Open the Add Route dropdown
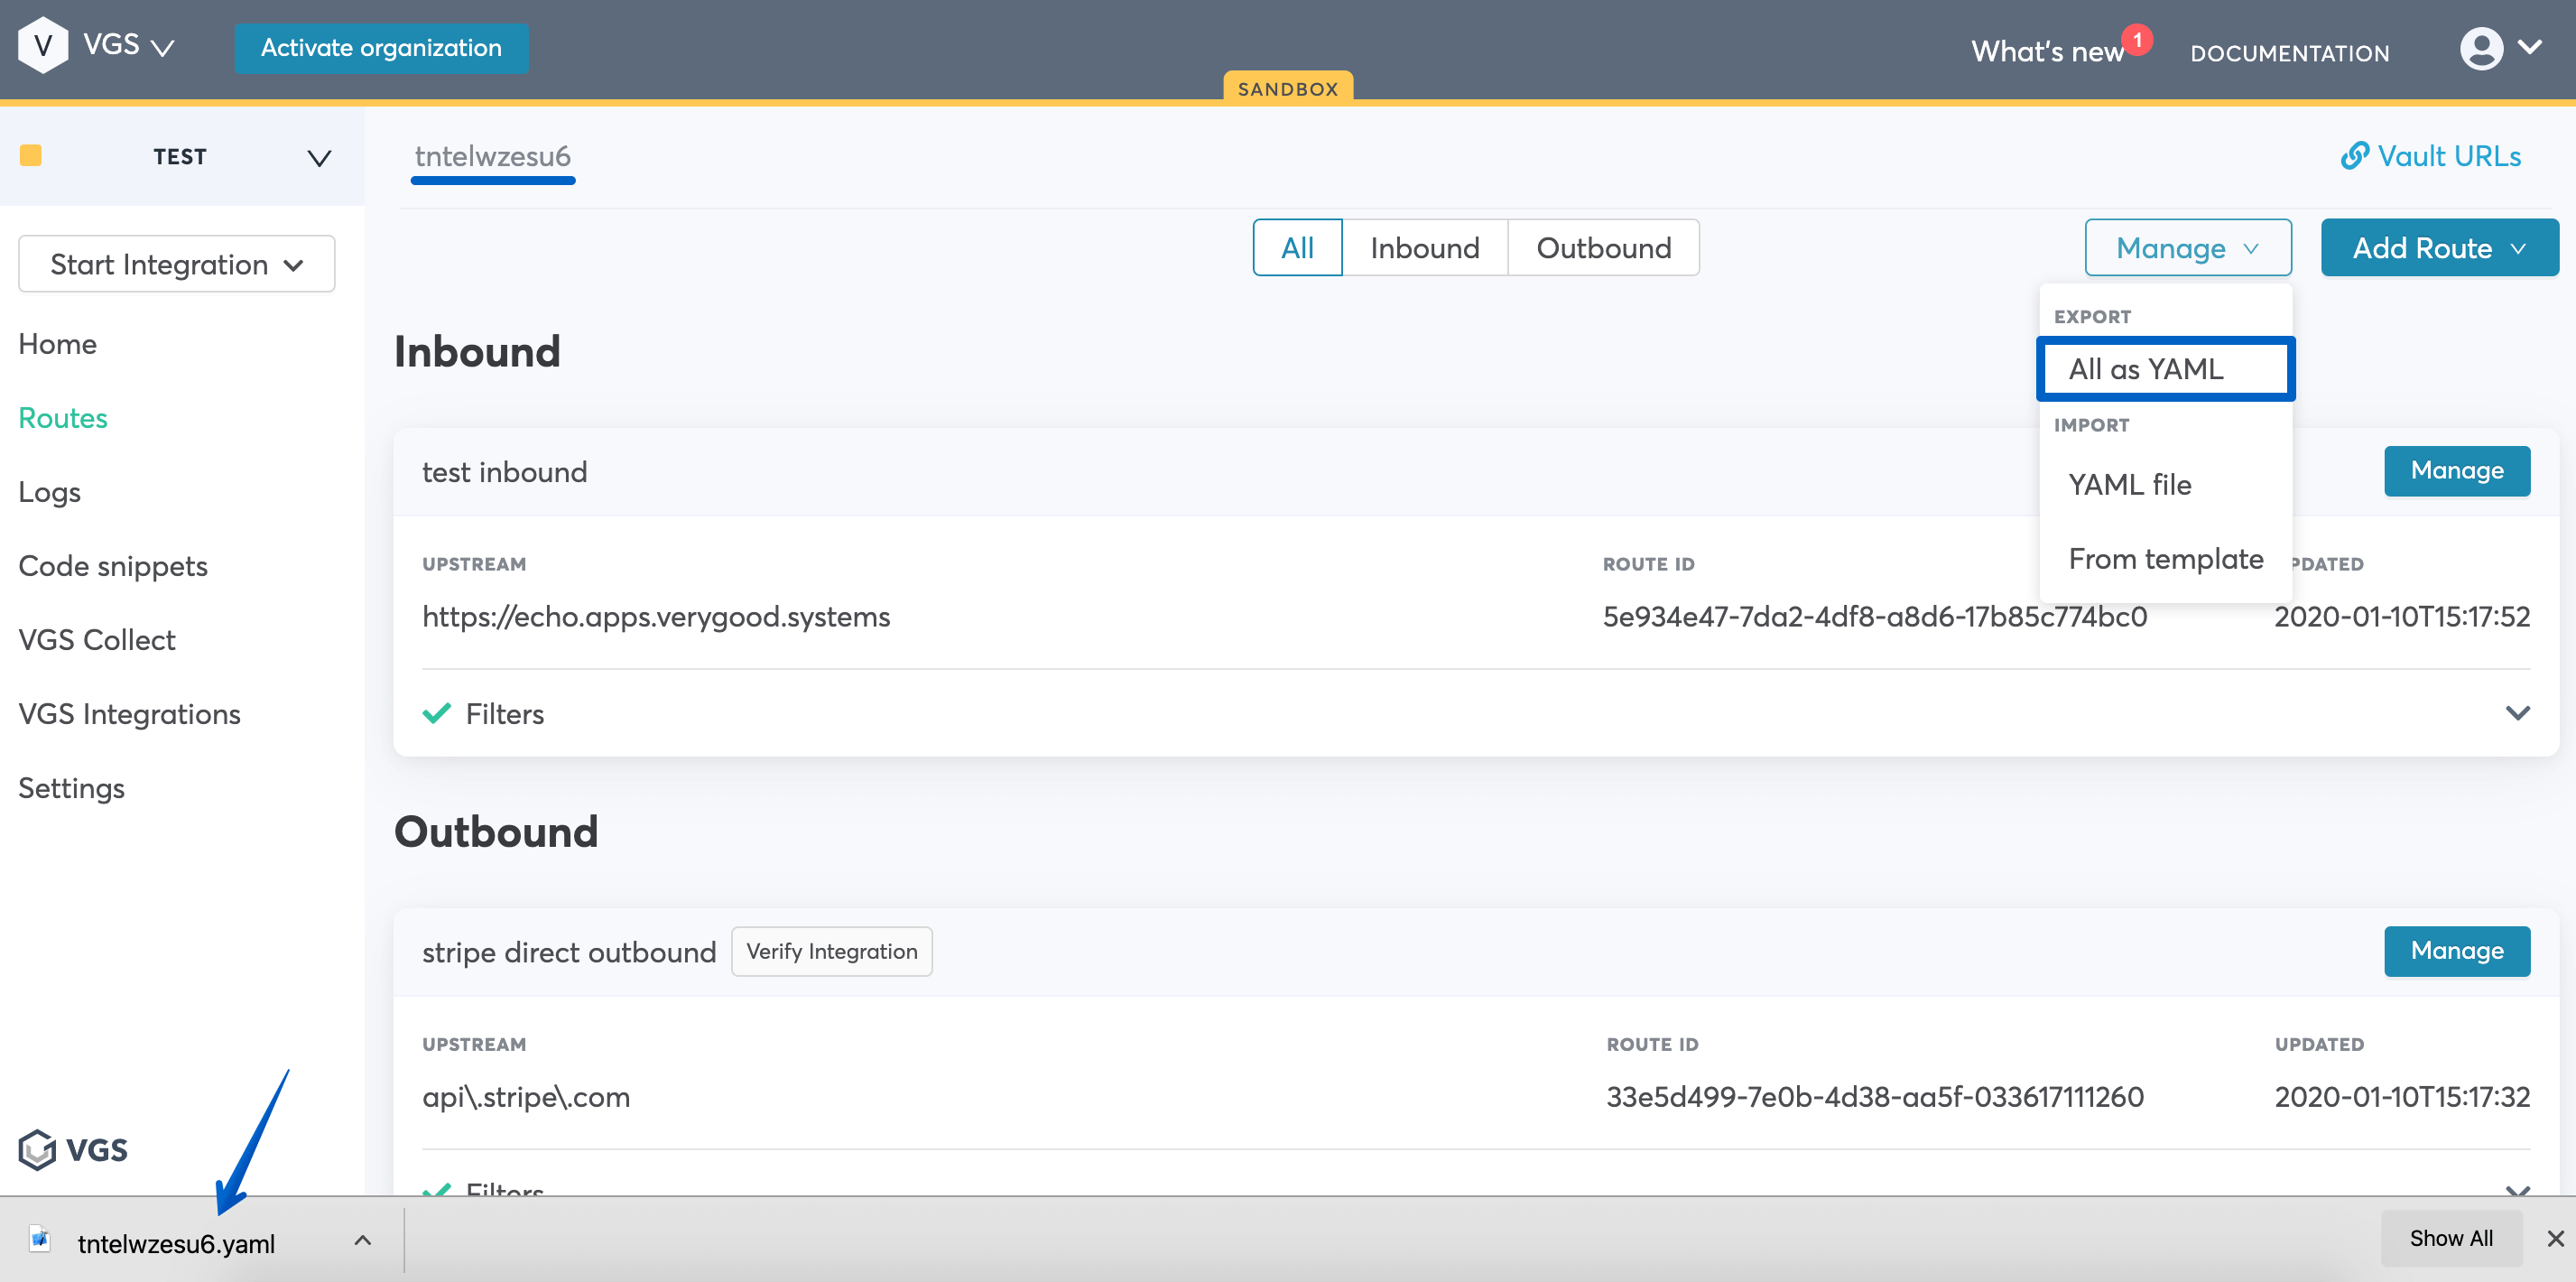The height and width of the screenshot is (1282, 2576). click(x=2438, y=247)
